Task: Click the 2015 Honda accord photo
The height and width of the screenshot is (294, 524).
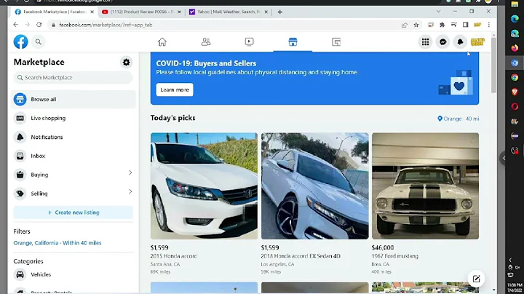Action: [205, 186]
